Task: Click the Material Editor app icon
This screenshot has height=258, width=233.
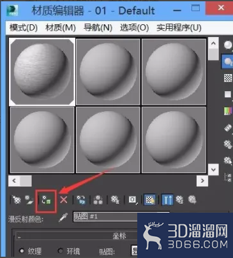Action: (x=11, y=11)
